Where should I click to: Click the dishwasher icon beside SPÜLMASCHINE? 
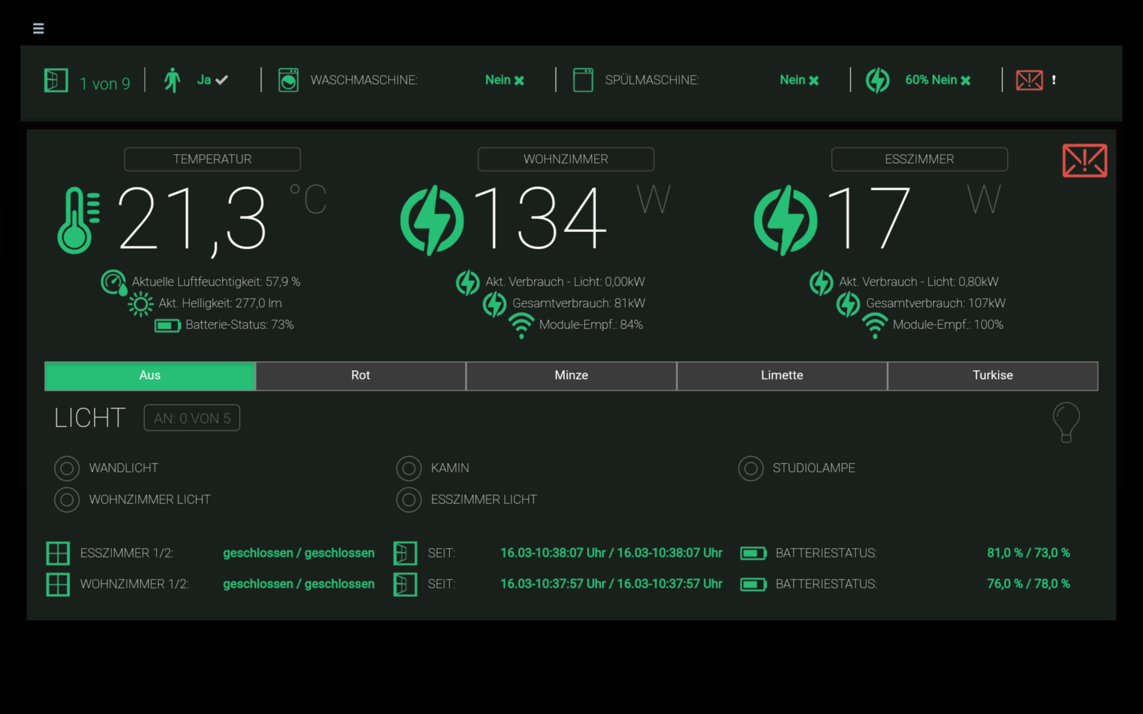[583, 80]
